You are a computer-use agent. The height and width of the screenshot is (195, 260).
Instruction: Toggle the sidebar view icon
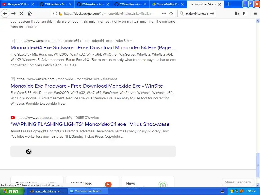245,14
